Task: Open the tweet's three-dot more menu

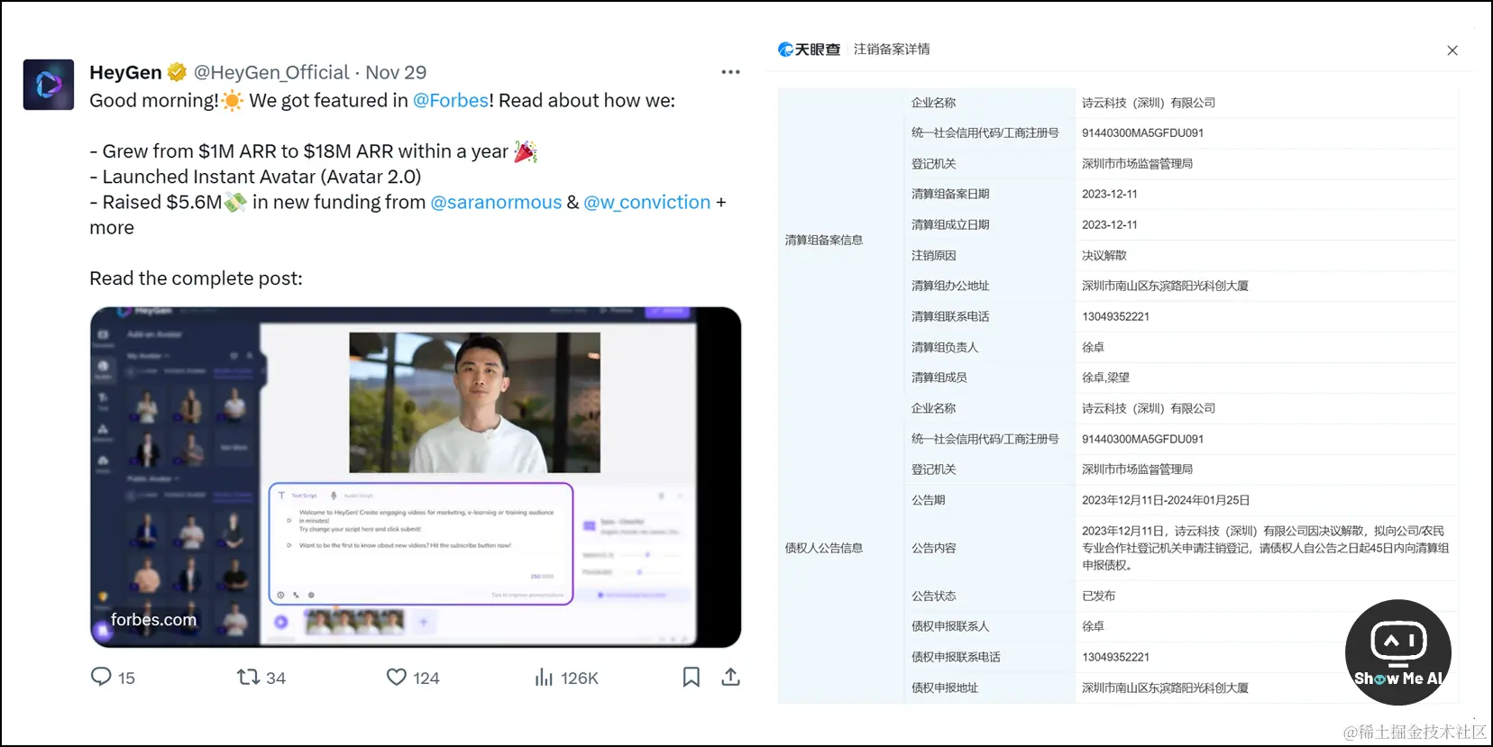Action: click(x=730, y=72)
